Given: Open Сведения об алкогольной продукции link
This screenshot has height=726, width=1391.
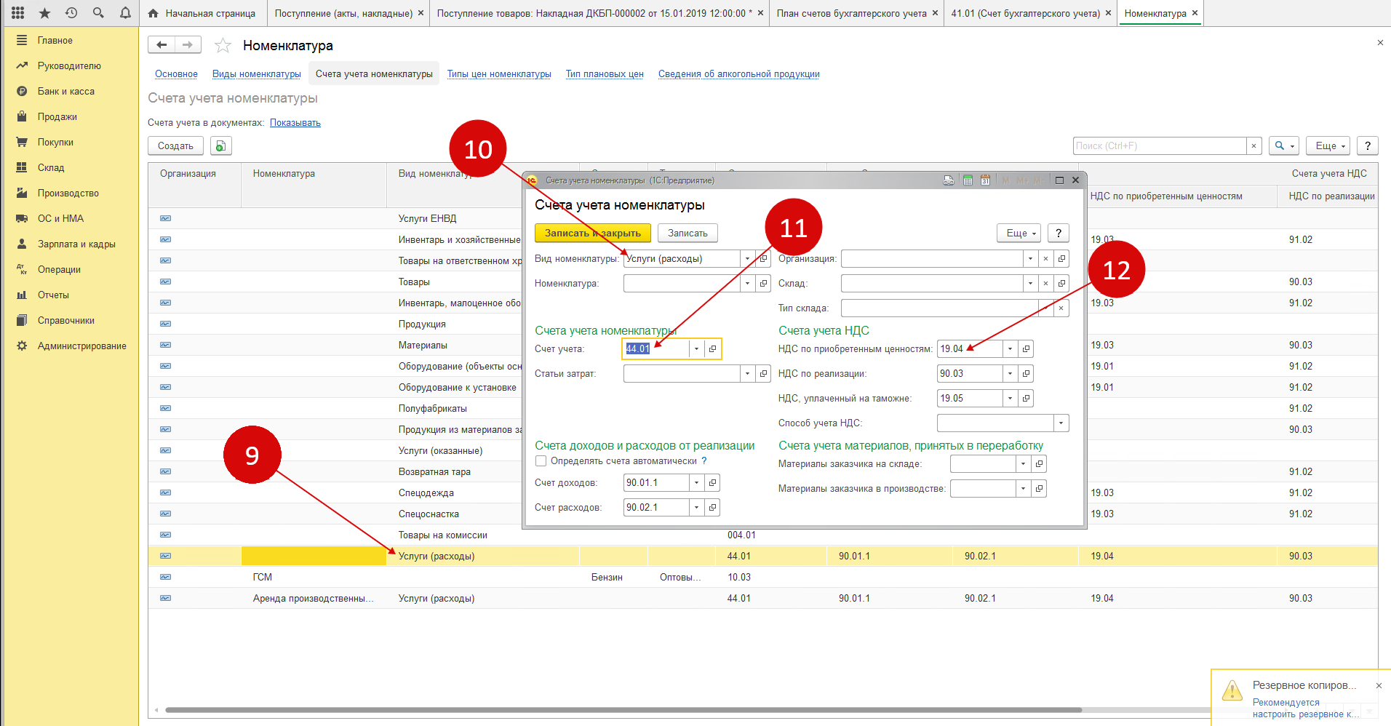Looking at the screenshot, I should click(739, 74).
